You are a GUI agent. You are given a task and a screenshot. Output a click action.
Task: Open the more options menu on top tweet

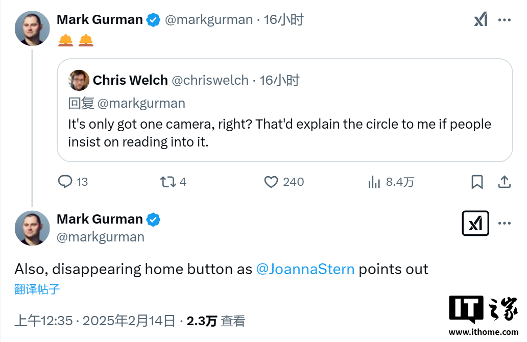point(505,20)
